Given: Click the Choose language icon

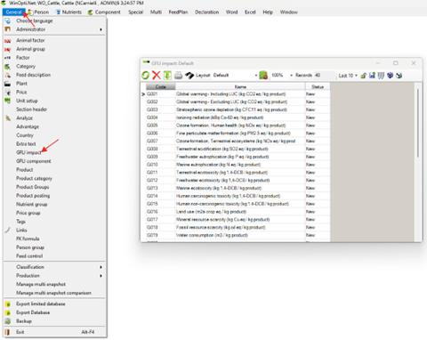Looking at the screenshot, I should (x=8, y=20).
